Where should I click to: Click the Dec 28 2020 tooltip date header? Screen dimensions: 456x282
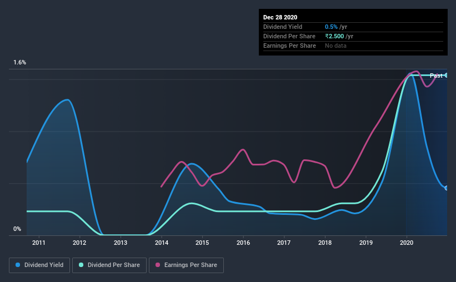click(x=280, y=17)
